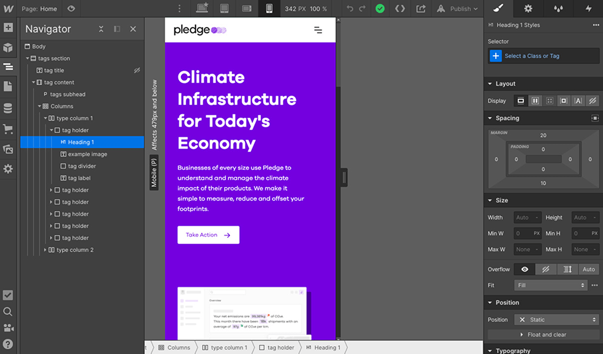Set display to Flex
Image resolution: width=603 pixels, height=354 pixels.
pyautogui.click(x=535, y=101)
